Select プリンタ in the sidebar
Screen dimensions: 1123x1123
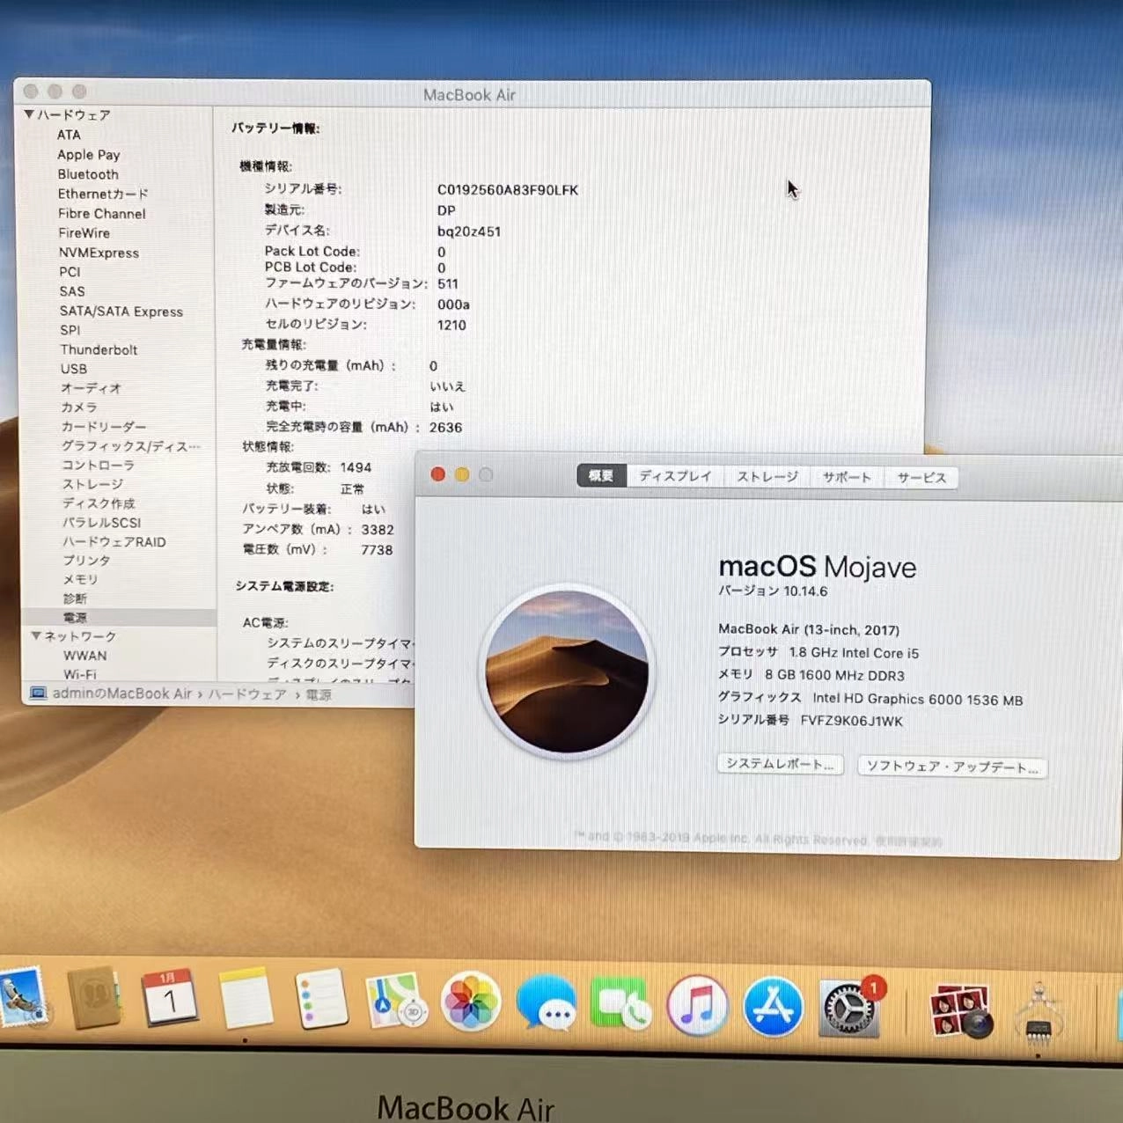(87, 561)
